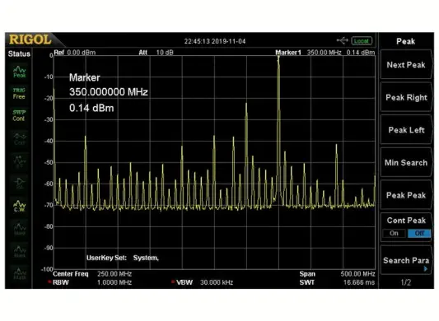This screenshot has width=439, height=321.
Task: Activate the Peak Peak softkey
Action: 406,195
